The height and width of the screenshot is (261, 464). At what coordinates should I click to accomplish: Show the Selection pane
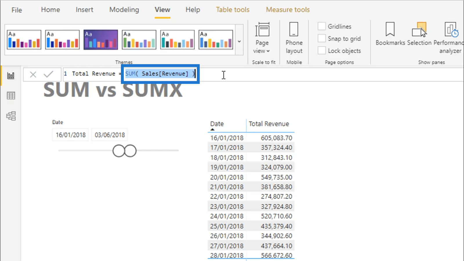[419, 34]
